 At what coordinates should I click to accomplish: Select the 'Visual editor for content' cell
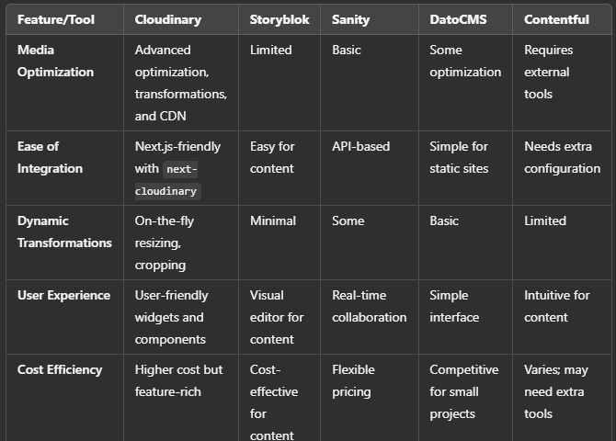(277, 317)
